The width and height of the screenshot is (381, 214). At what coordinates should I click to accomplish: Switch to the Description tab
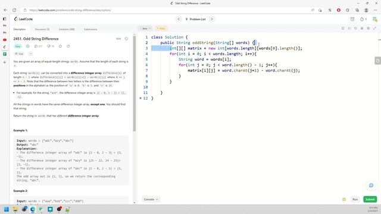[20, 29]
